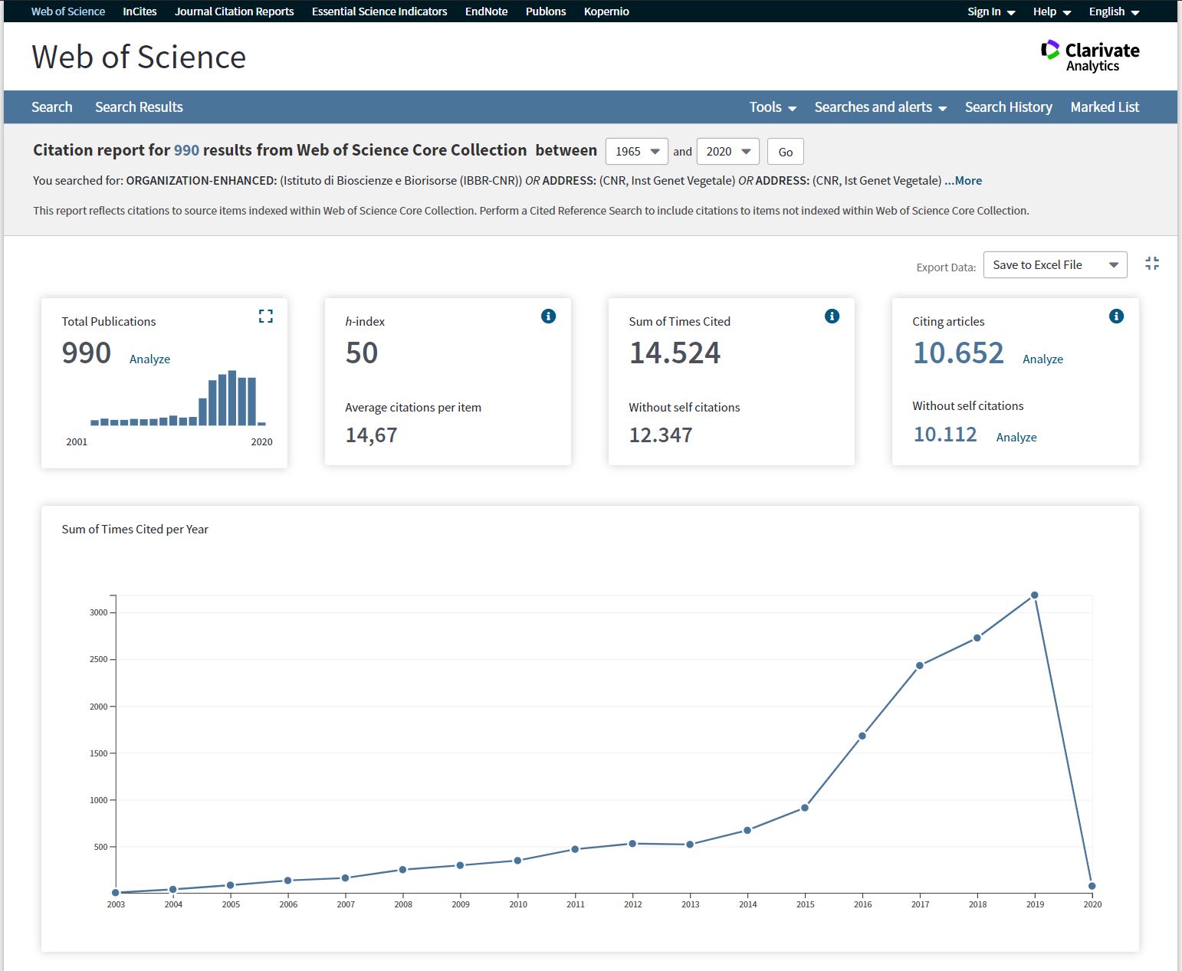The height and width of the screenshot is (971, 1182).
Task: Expand the Sign In menu
Action: [991, 11]
